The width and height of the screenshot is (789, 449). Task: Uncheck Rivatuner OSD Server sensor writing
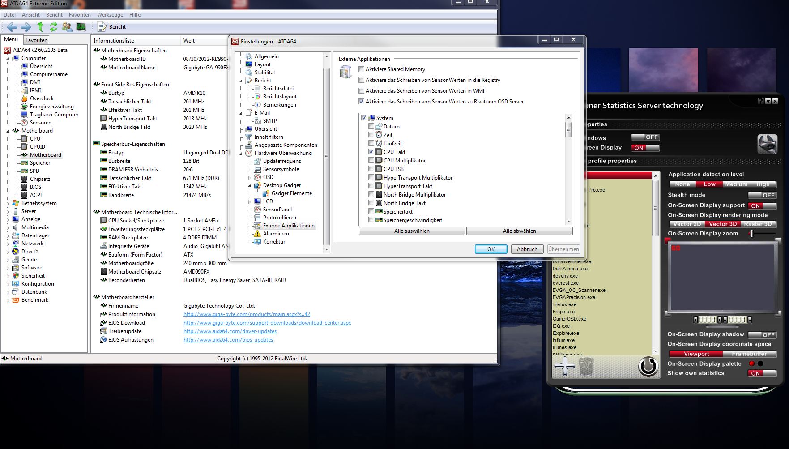click(362, 102)
